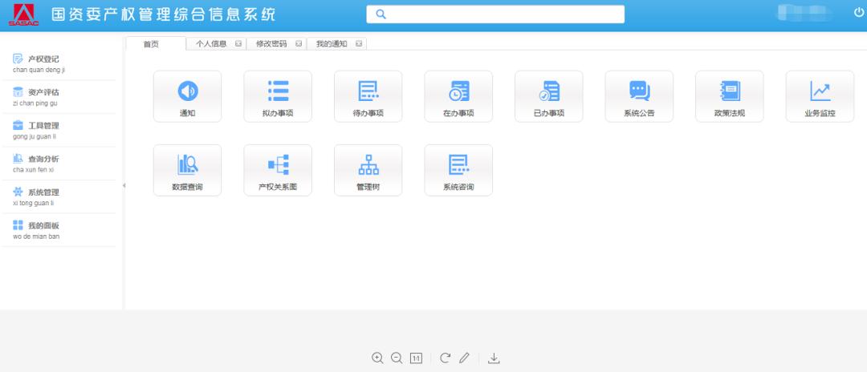Open the 在办事项 in-progress tile
Screen dimensions: 867x372
coord(458,96)
